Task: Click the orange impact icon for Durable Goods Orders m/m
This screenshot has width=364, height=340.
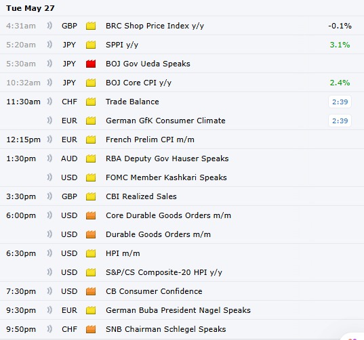Action: click(91, 234)
